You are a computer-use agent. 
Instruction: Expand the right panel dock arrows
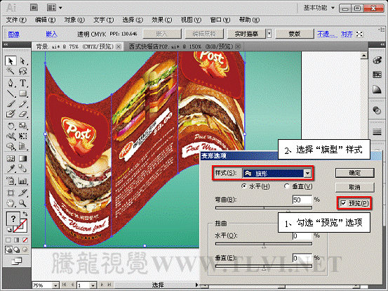tap(382, 44)
